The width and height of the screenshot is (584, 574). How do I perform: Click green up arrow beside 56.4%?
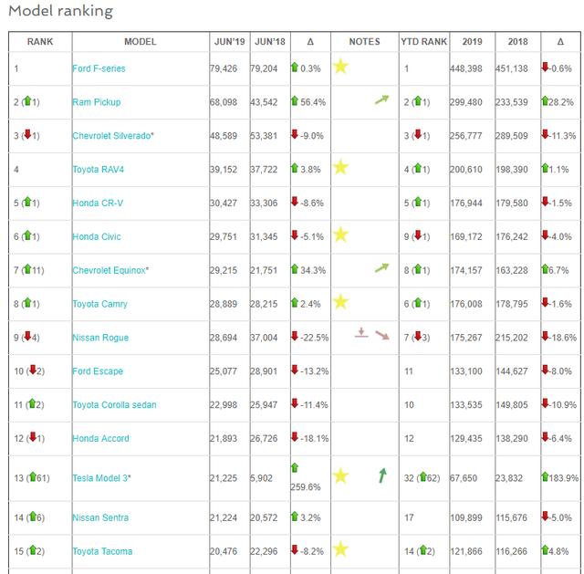[295, 100]
